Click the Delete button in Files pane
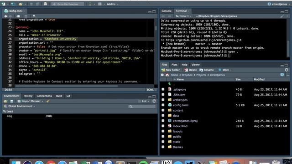This screenshot has height=164, width=292. click(x=190, y=70)
